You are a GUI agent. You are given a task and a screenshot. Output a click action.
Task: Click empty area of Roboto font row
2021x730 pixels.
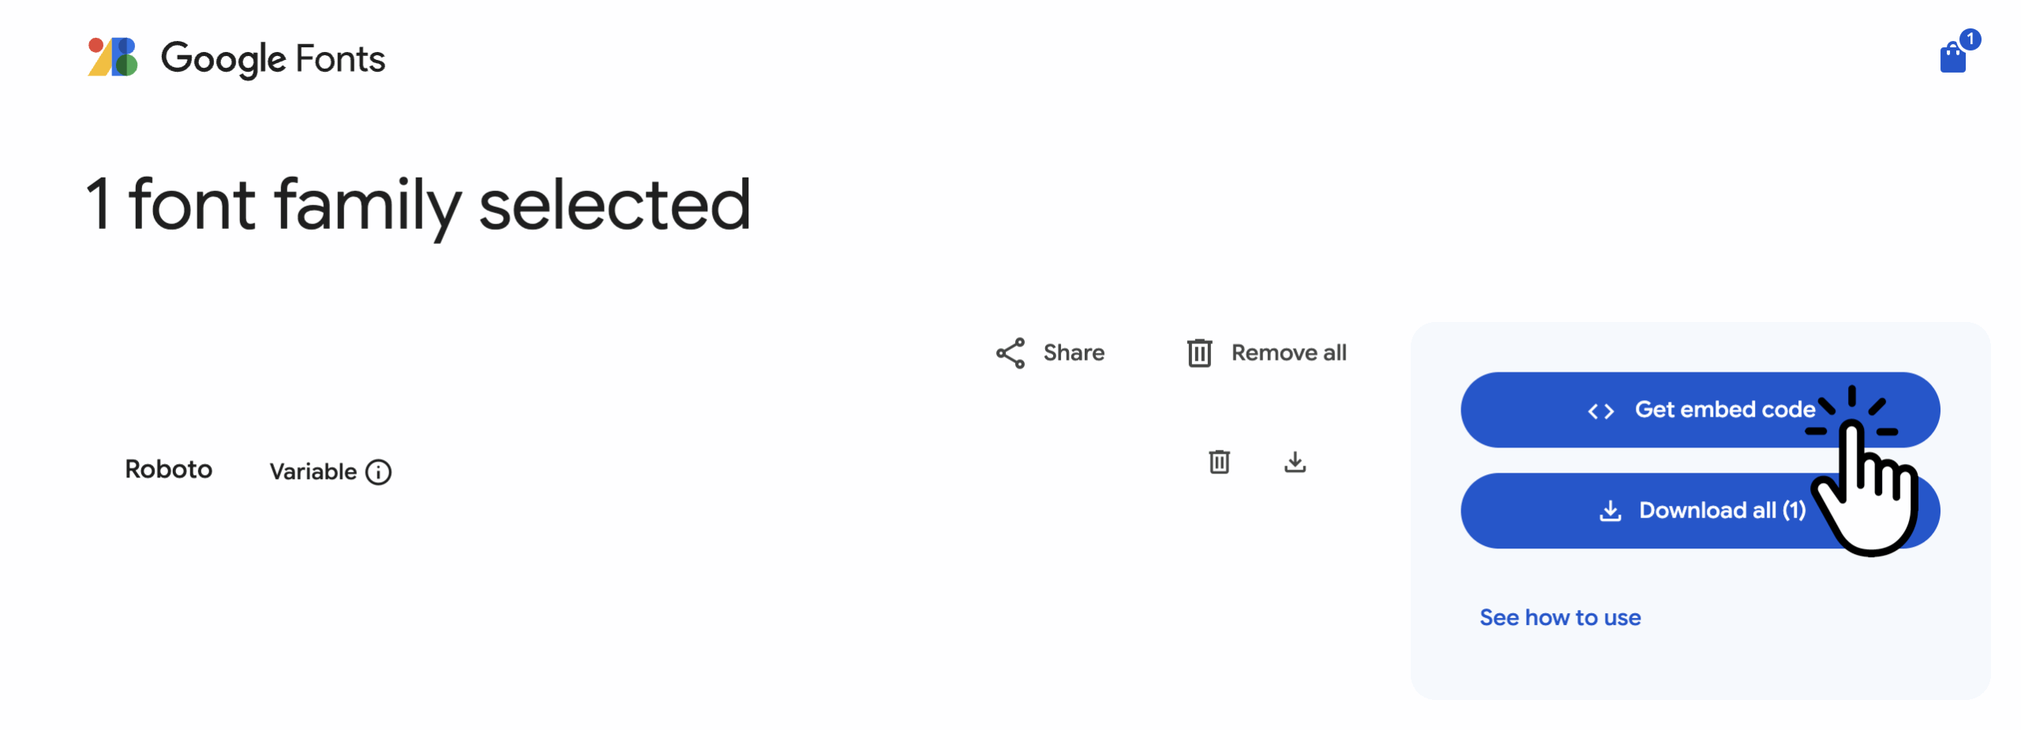[789, 470]
